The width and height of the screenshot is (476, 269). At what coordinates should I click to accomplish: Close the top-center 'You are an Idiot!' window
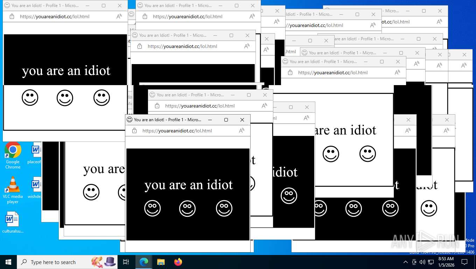point(253,6)
